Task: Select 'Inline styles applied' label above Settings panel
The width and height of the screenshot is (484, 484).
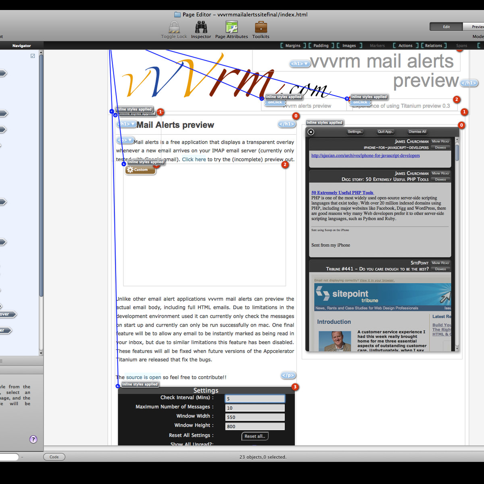Action: coord(140,384)
